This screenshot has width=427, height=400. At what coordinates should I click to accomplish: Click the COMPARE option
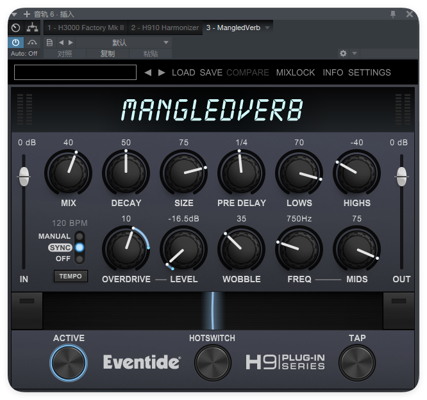click(x=247, y=72)
